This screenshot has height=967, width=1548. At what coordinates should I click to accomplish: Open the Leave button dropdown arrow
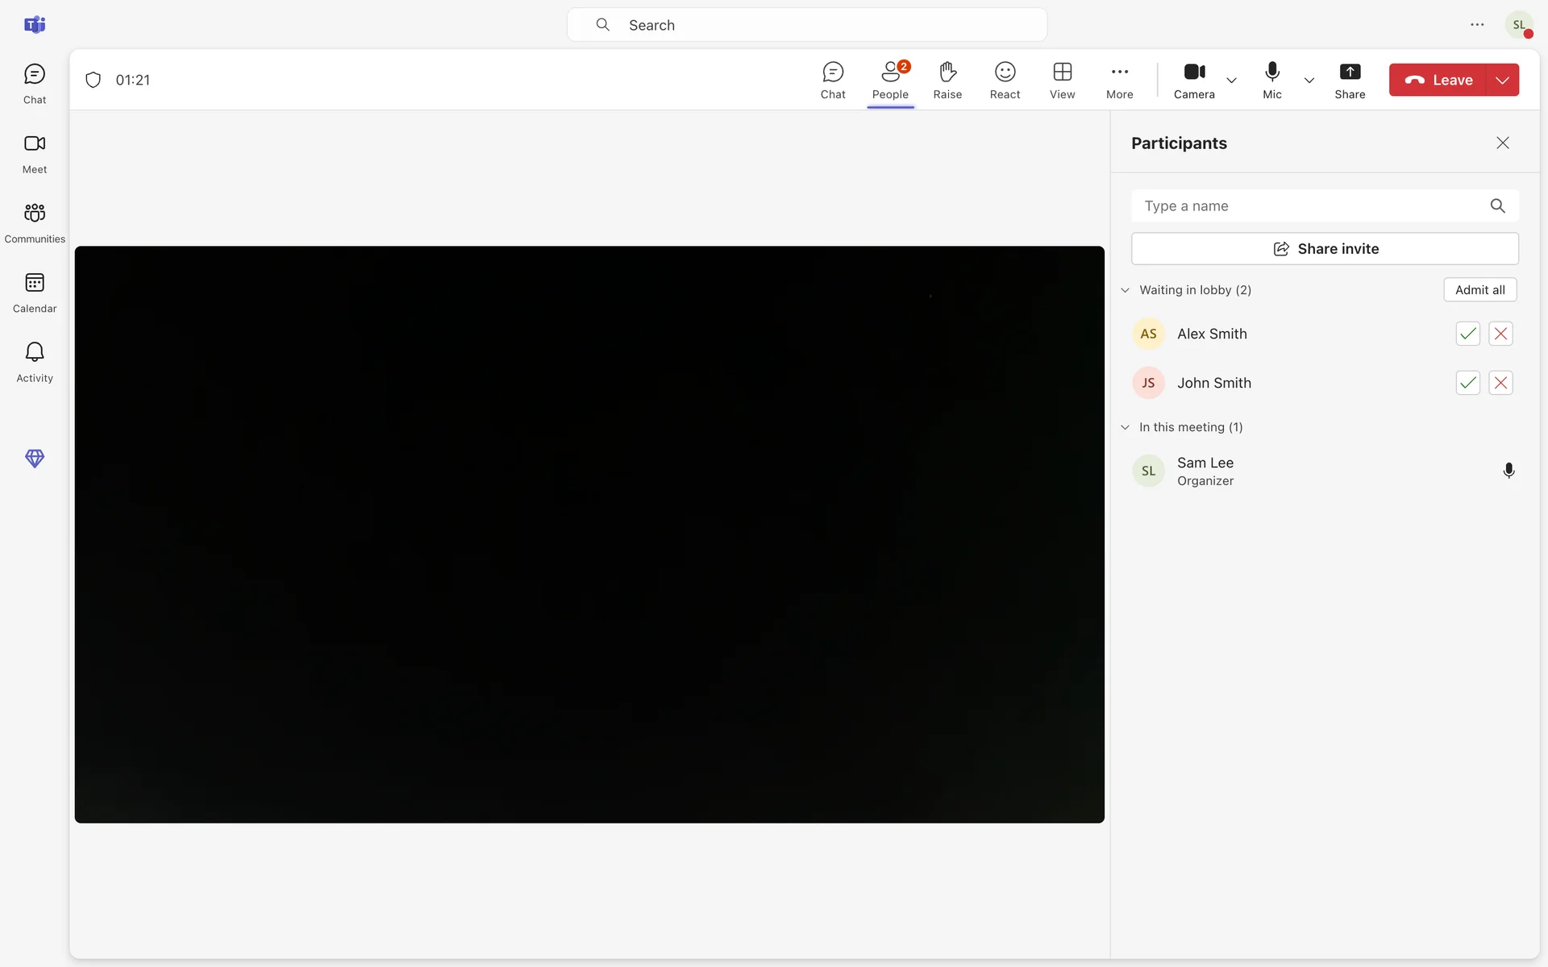1502,80
